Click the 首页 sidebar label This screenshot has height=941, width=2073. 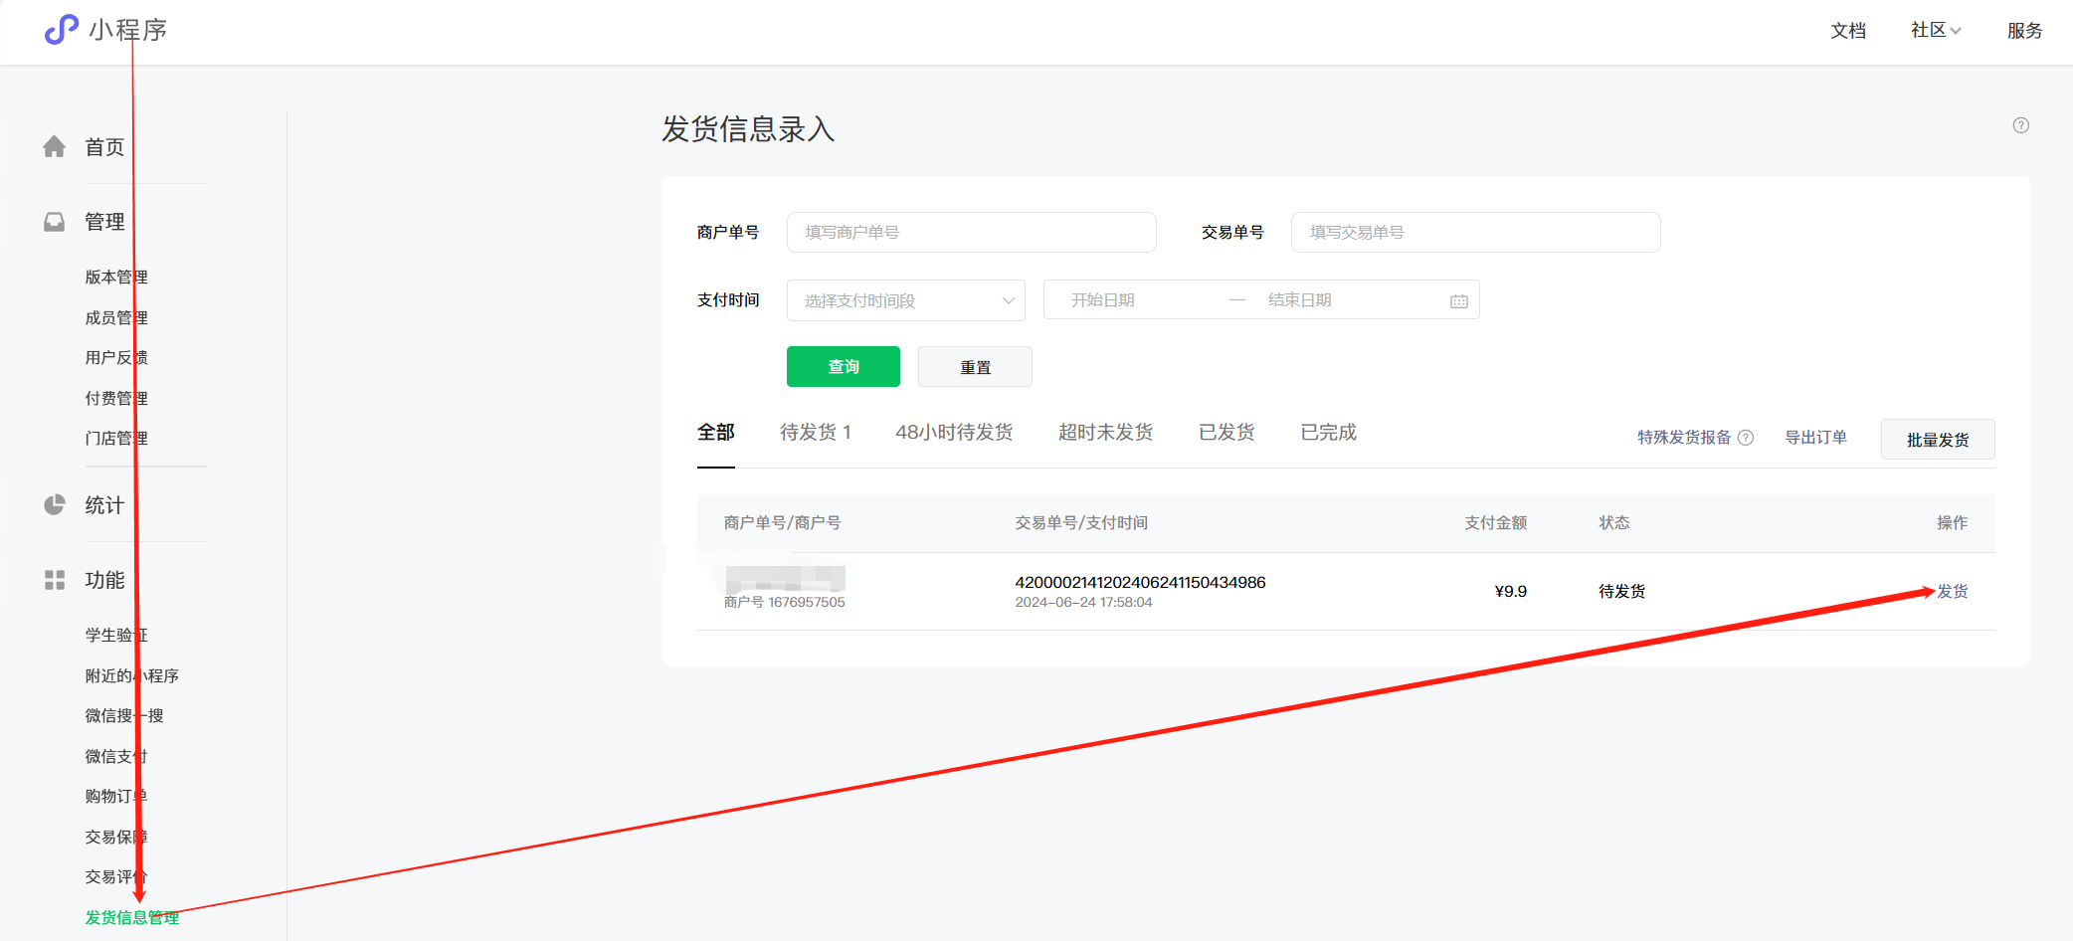click(104, 147)
